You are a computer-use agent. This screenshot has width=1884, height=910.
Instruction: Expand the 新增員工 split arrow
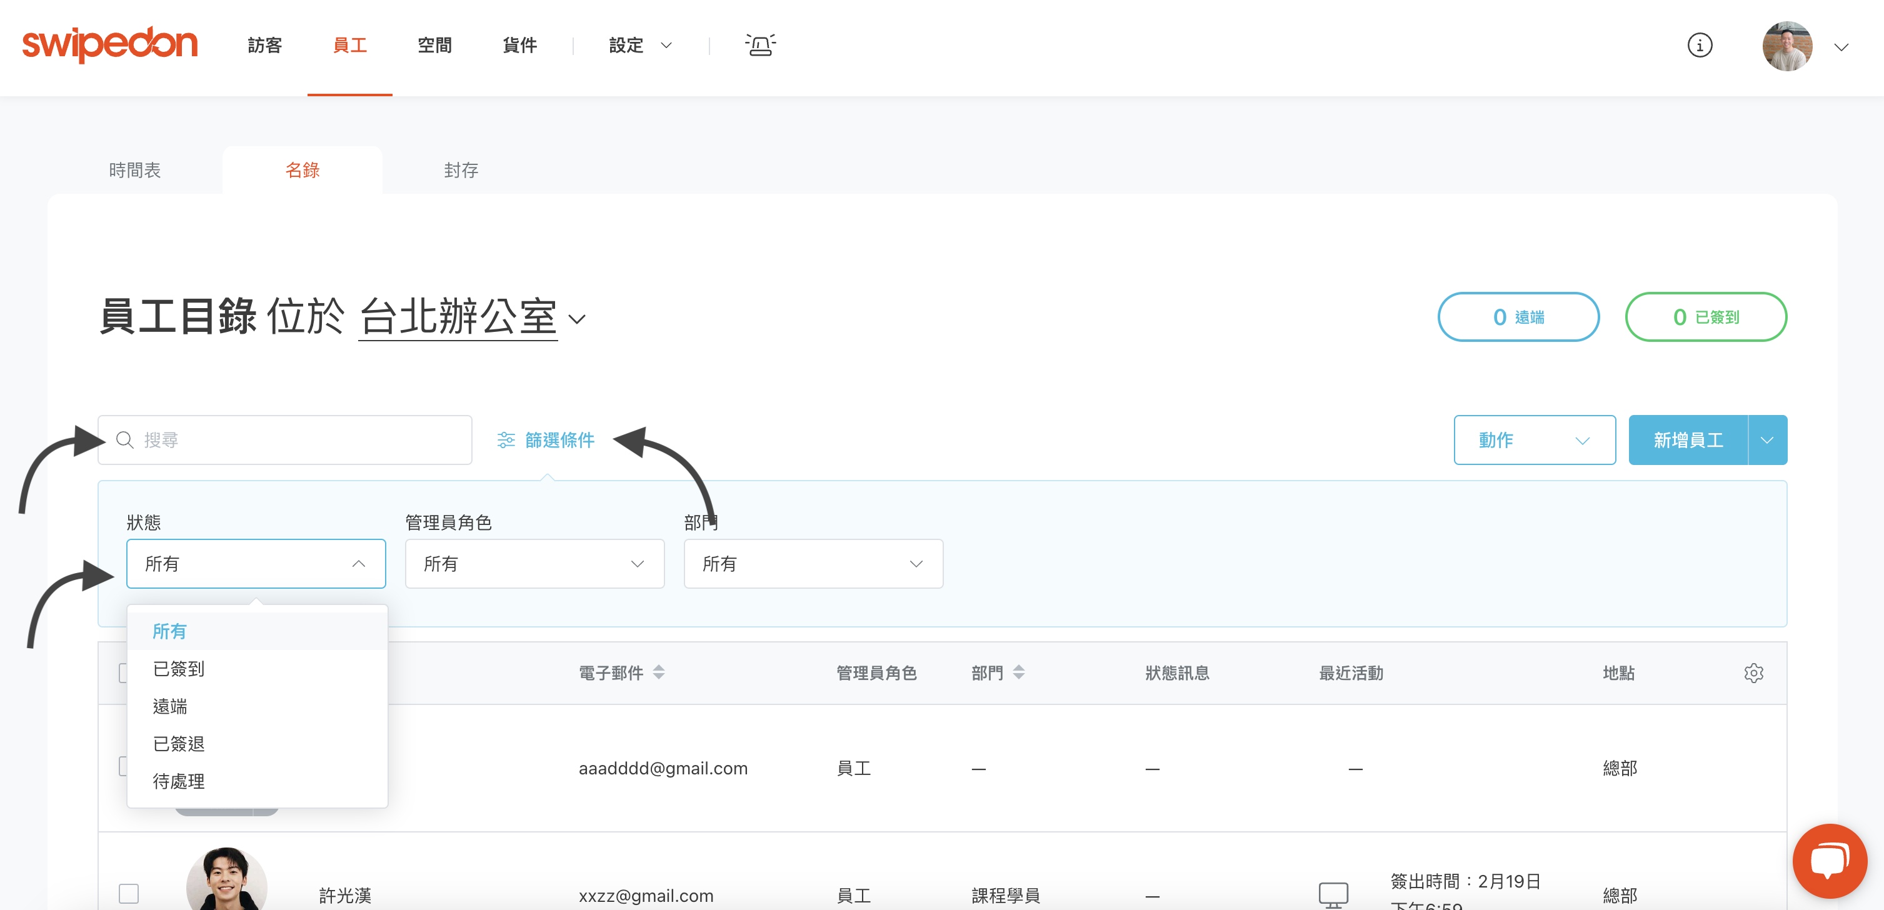coord(1767,439)
